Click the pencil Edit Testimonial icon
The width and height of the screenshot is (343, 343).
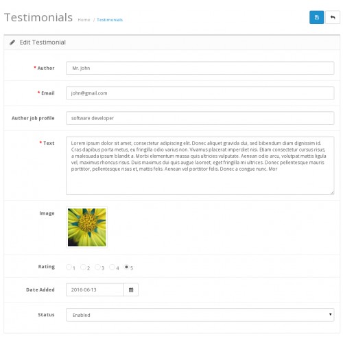(12, 43)
